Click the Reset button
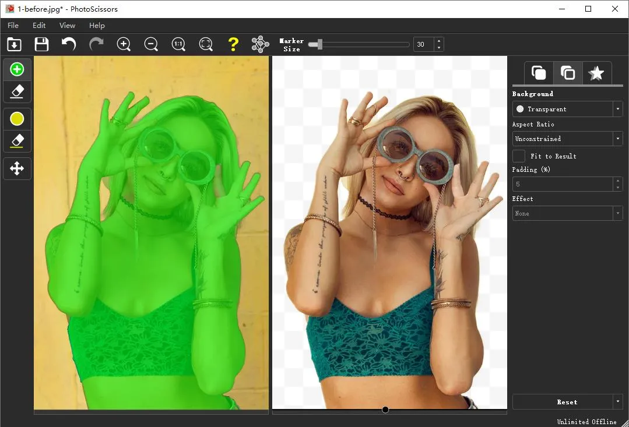Screen dimensions: 629x427 563,402
